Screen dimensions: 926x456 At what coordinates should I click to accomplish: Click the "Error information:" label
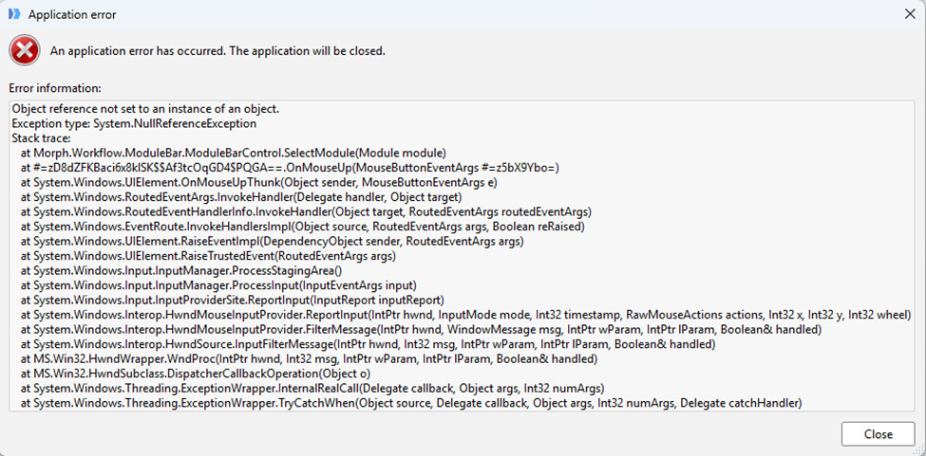coord(55,88)
